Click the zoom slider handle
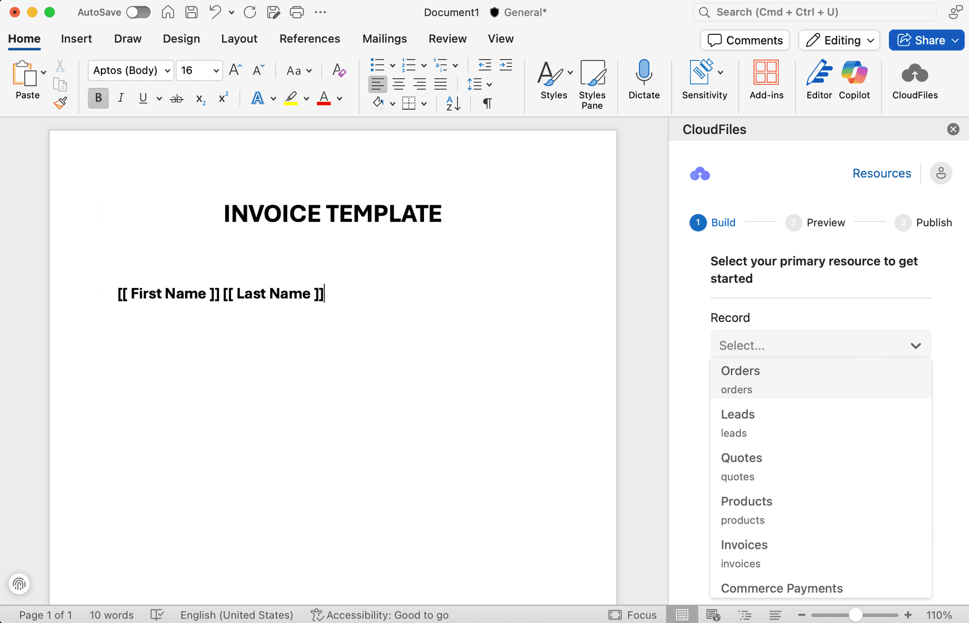 click(855, 615)
